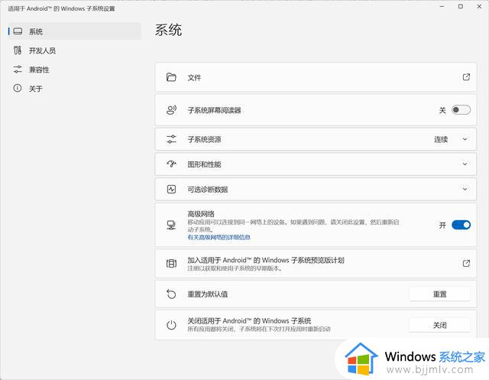Screen dimensions: 489x380
Task: Click the 文件 row label
Action: coord(194,77)
